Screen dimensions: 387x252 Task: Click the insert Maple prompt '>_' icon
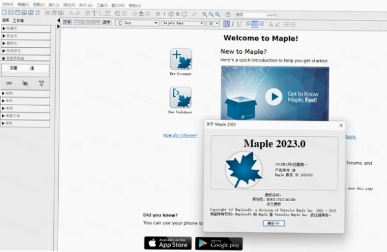(x=101, y=14)
